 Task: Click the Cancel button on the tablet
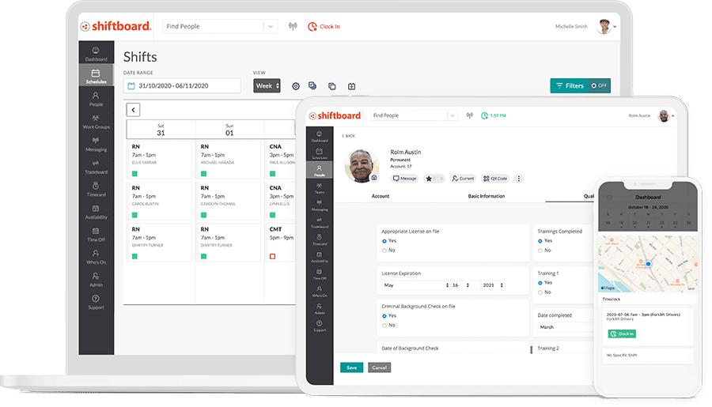(379, 367)
